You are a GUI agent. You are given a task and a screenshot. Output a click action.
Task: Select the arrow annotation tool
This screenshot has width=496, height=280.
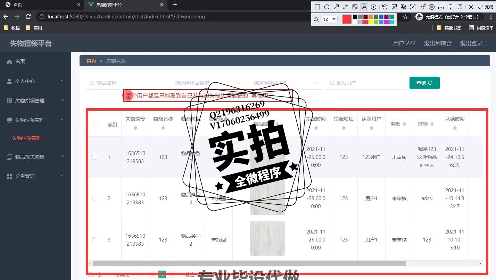pyautogui.click(x=336, y=7)
